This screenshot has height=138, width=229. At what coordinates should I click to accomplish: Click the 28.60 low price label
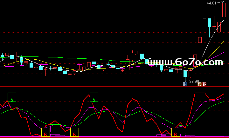(x=194, y=82)
